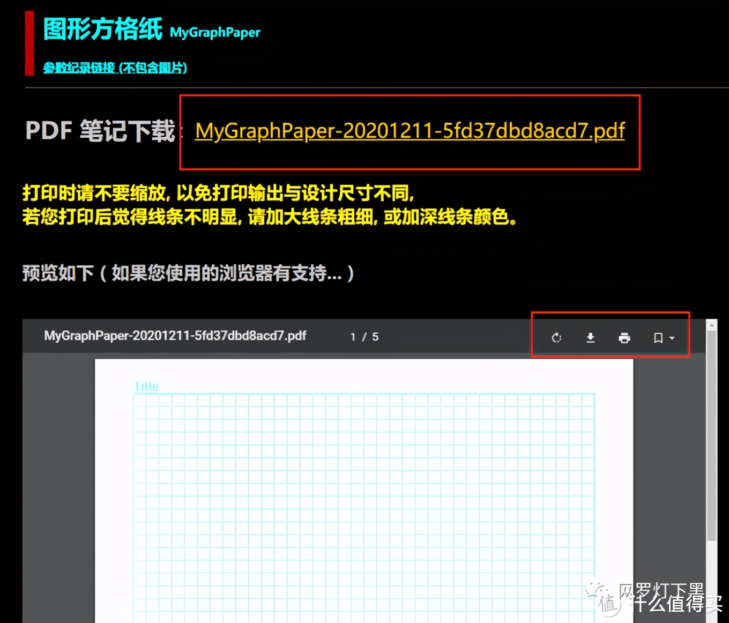Screen dimensions: 729x623
Task: Click the yellow '打印时请不要缩放' print notice
Action: click(x=218, y=192)
